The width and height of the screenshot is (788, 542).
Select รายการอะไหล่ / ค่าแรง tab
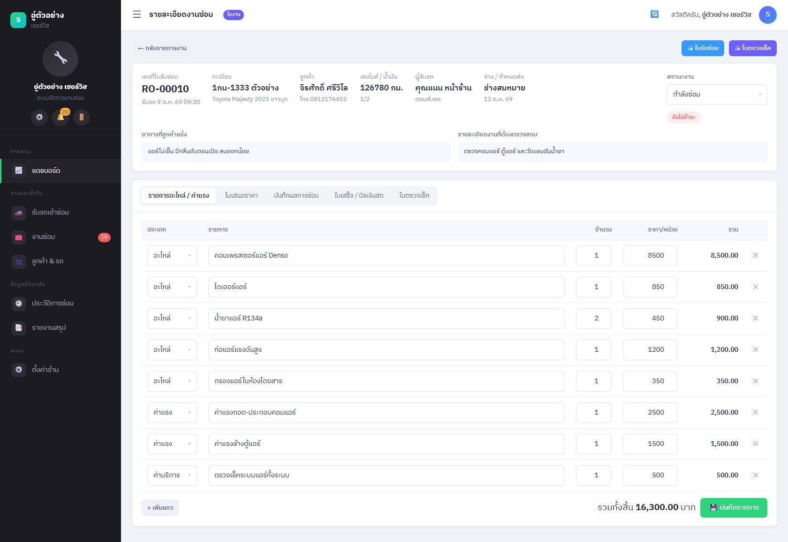coord(178,196)
